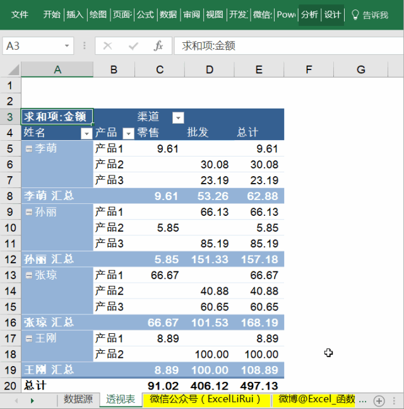404x409 pixels.
Task: Collapse the 李萌 group in pivot table
Action: pos(28,149)
